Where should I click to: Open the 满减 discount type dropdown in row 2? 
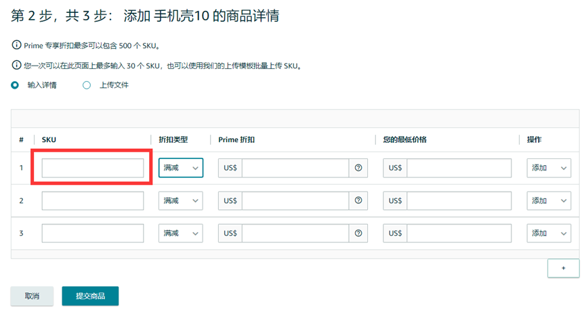pos(181,200)
